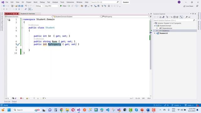The width and height of the screenshot is (201, 113).
Task: Click Collapse All icon in Solution Explorer
Action: 174,17
